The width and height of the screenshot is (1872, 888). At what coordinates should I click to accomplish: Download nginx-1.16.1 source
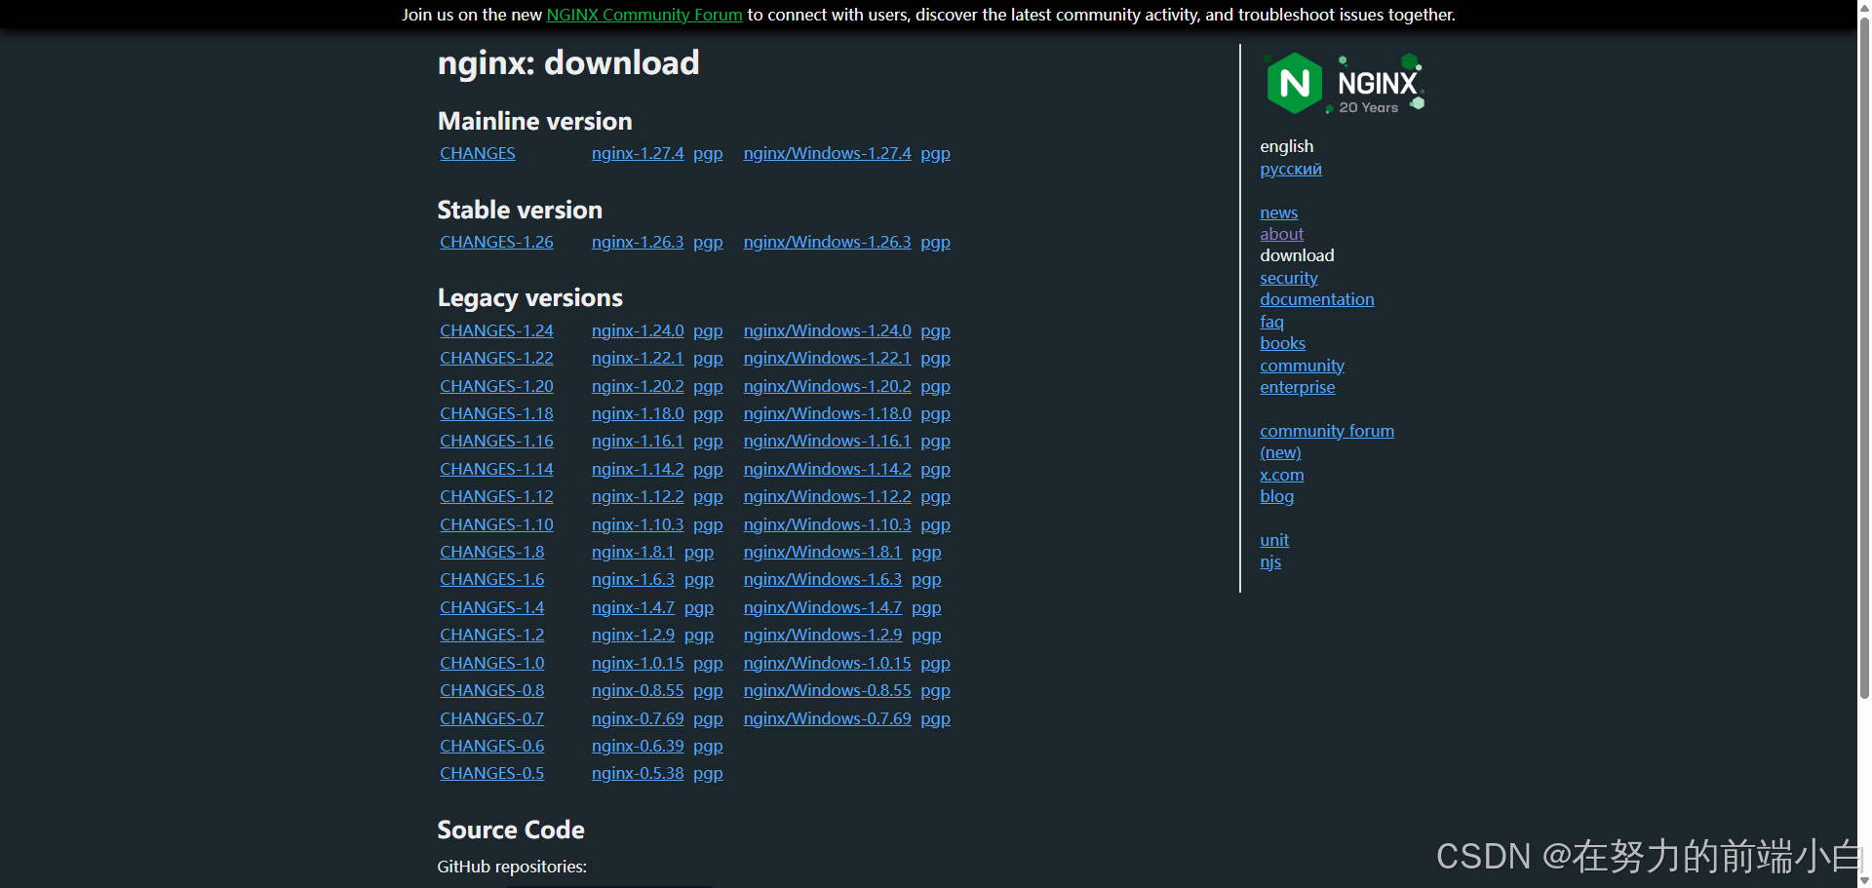638,441
